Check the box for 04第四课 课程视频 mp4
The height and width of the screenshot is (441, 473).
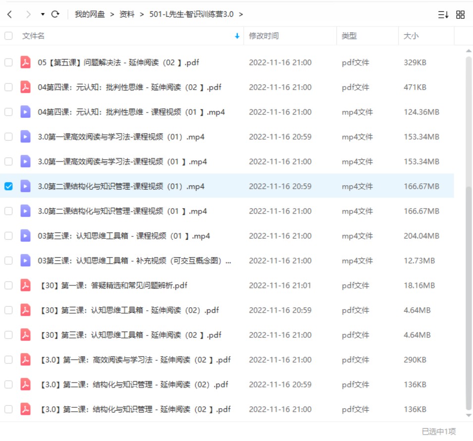[8, 112]
